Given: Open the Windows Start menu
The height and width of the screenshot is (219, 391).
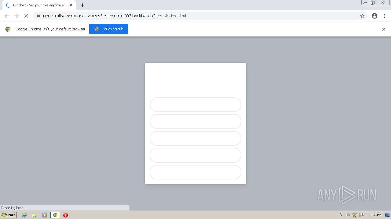Looking at the screenshot, I should [x=8, y=215].
